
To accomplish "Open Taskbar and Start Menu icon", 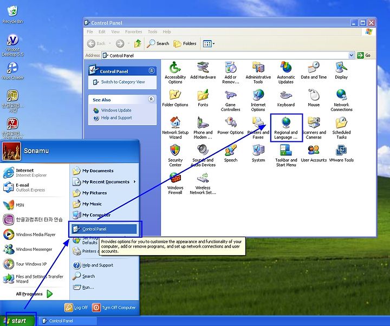I will point(286,155).
